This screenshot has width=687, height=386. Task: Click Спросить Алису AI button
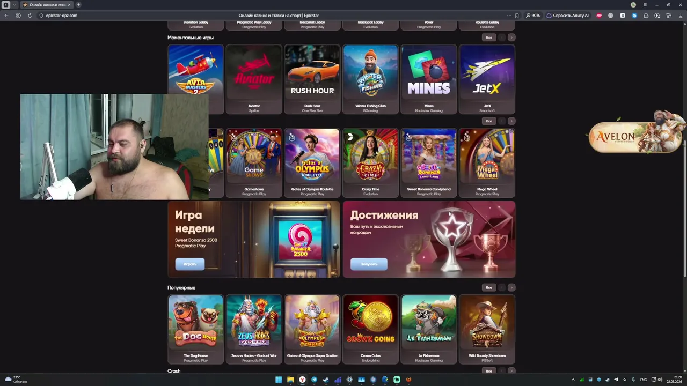click(568, 16)
